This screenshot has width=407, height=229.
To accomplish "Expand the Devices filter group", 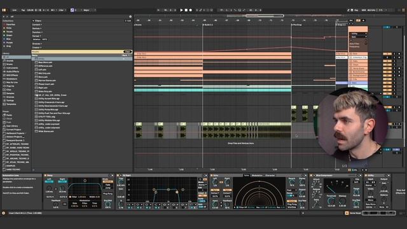I will click(x=37, y=28).
